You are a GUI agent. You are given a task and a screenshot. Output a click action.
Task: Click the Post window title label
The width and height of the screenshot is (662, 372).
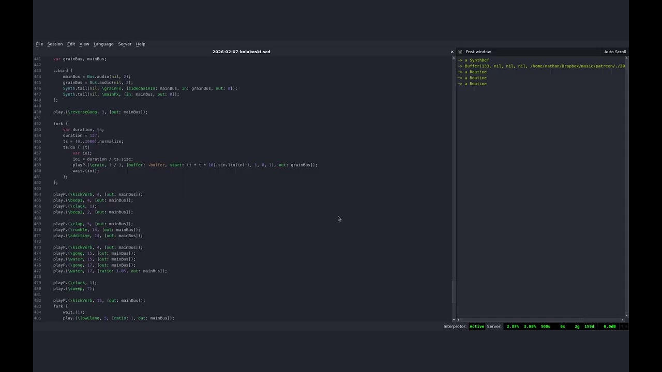pos(478,52)
